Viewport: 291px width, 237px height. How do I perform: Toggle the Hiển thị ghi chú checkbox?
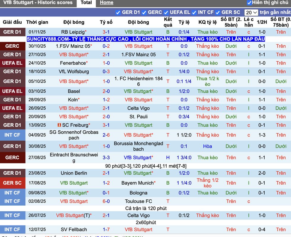pos(249,3)
